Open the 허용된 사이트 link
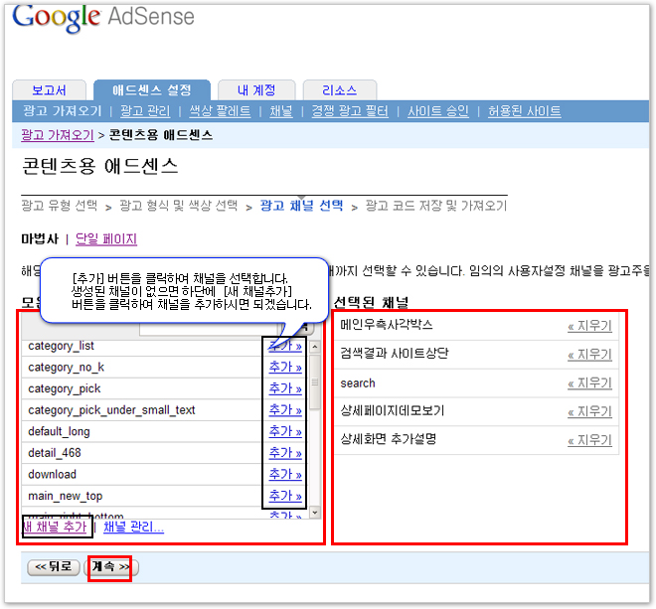The image size is (656, 609). coord(524,111)
